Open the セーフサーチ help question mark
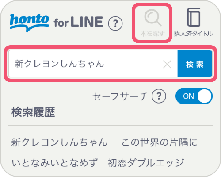 pos(159,96)
